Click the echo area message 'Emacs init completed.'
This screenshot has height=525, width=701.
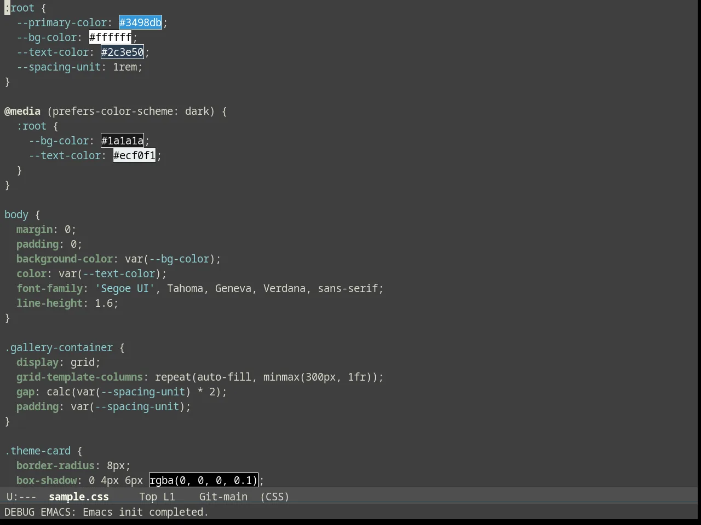pos(146,512)
